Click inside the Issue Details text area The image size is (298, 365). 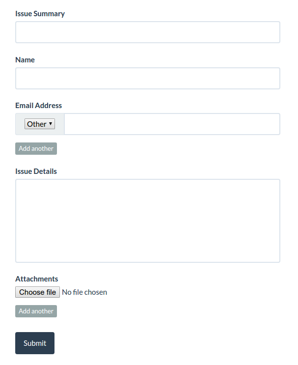tap(148, 221)
